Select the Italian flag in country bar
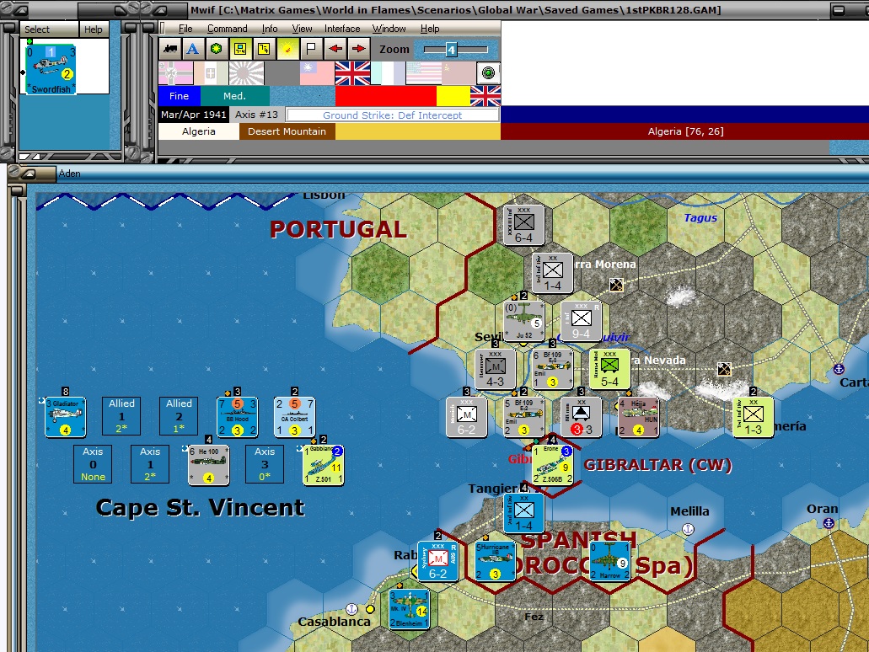Viewport: 869px width, 652px height. pos(212,73)
